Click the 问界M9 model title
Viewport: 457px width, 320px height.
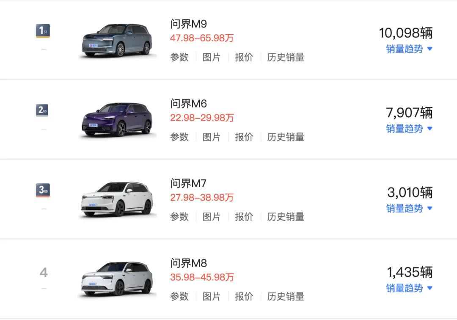point(189,24)
